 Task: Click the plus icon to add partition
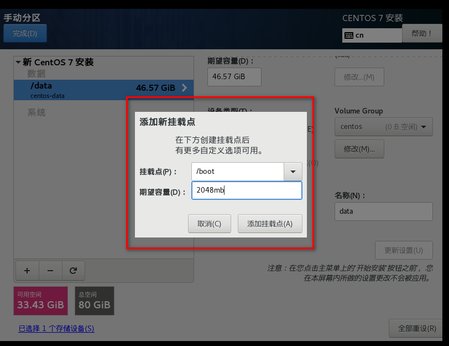(27, 271)
